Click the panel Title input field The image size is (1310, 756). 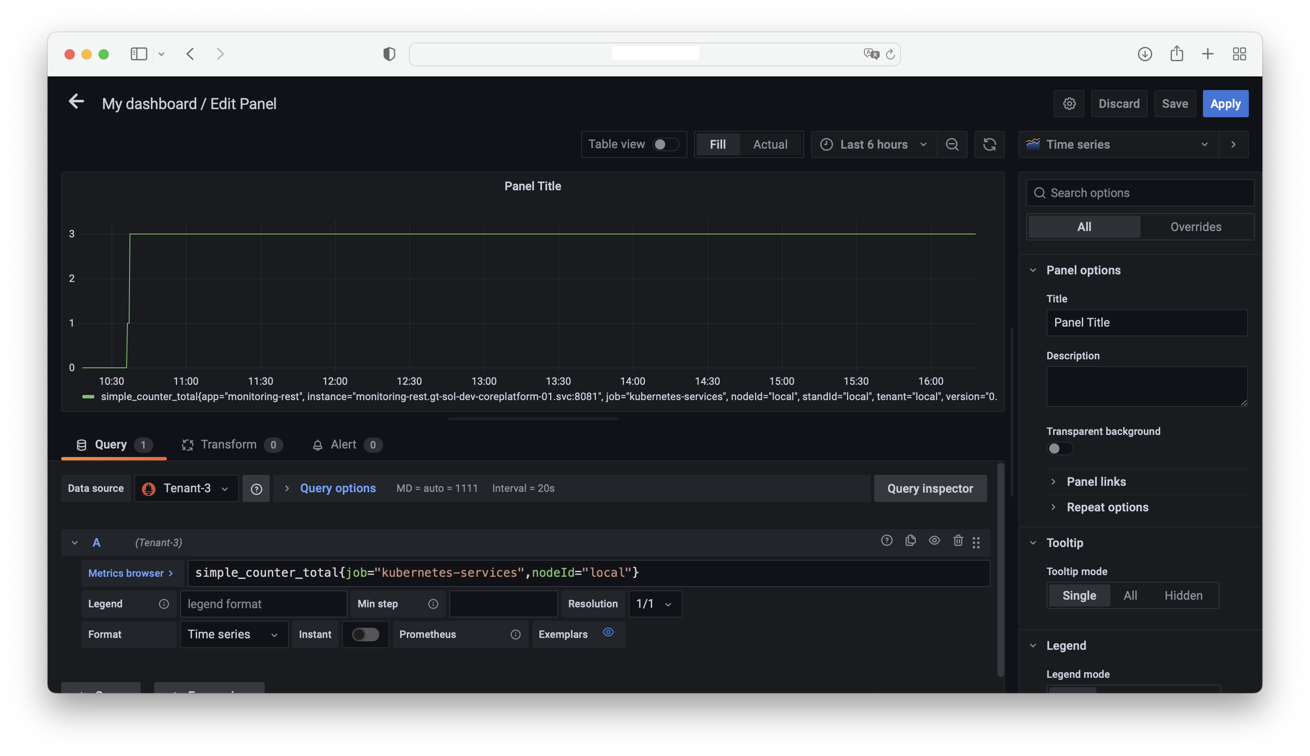[1146, 323]
